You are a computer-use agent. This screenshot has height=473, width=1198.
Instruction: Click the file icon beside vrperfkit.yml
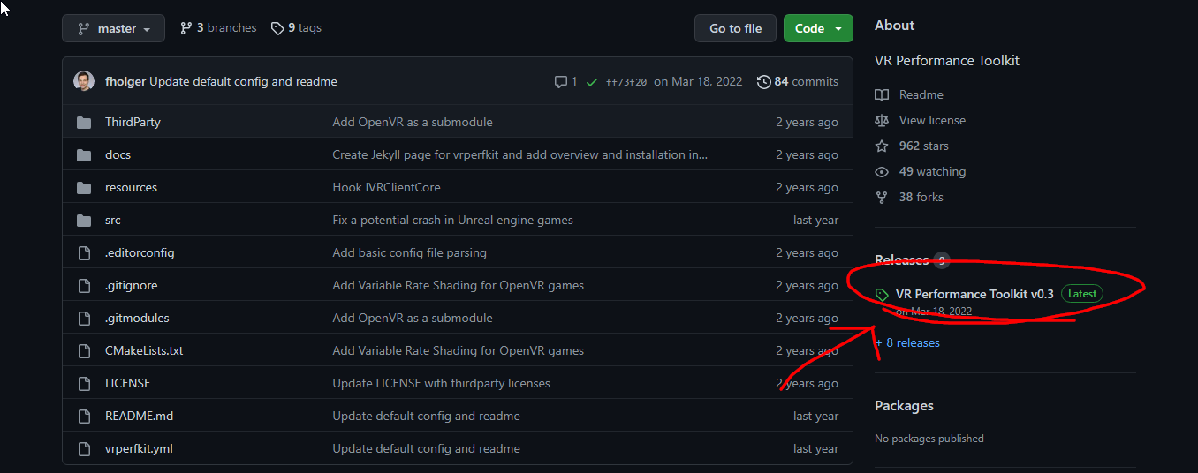point(85,448)
